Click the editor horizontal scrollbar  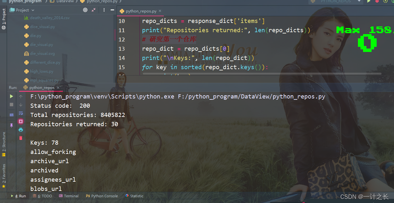tap(262, 74)
